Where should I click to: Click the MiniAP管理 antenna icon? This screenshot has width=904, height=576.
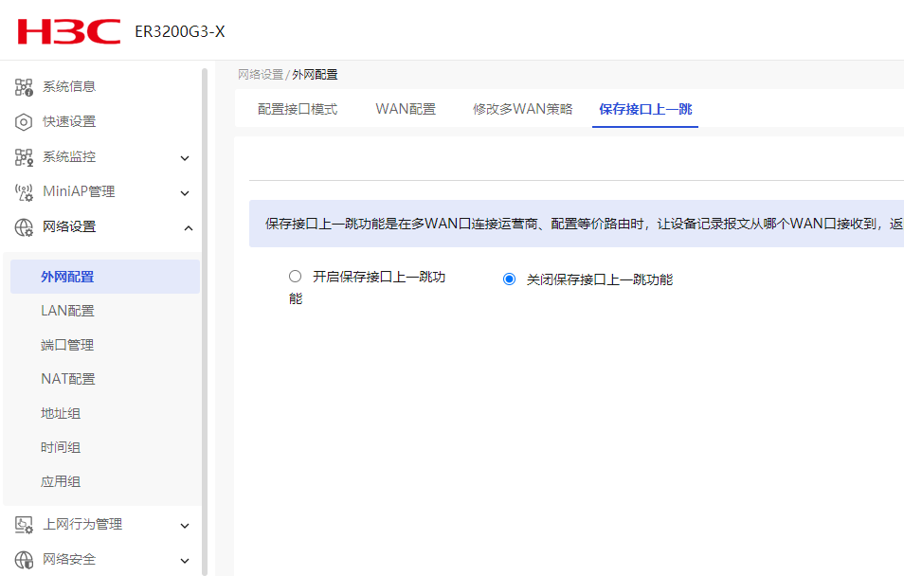(25, 192)
